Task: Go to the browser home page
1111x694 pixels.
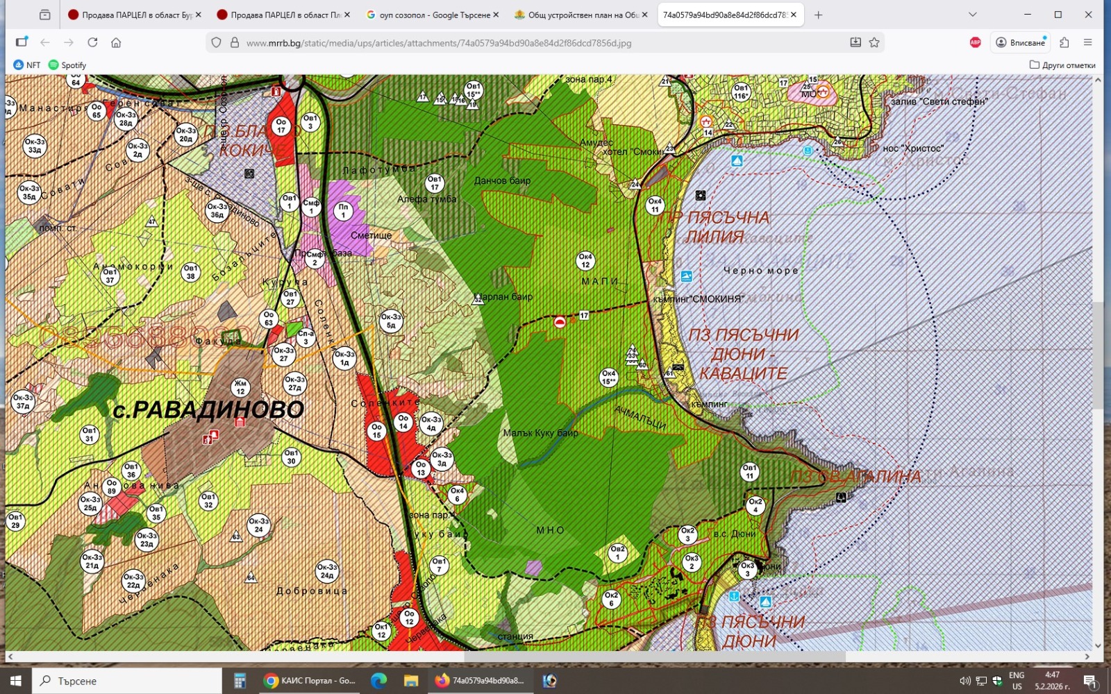Action: pos(116,42)
